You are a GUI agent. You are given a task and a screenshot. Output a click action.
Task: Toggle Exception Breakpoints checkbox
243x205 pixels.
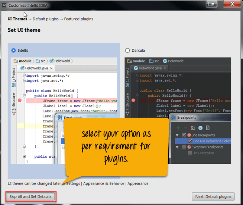pos(184,147)
